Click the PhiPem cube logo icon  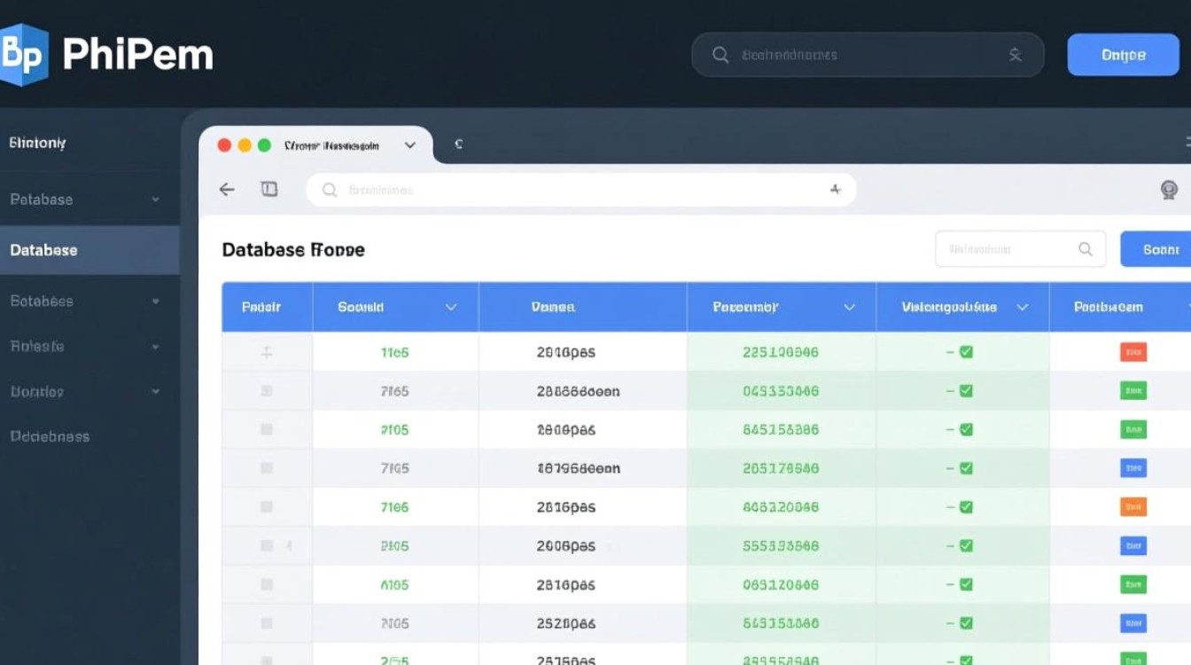[x=24, y=55]
